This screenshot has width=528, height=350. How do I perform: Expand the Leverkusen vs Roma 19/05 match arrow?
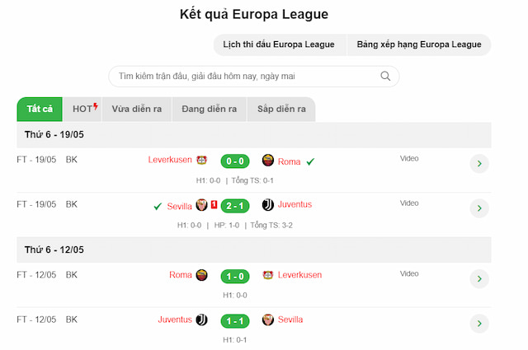479,164
